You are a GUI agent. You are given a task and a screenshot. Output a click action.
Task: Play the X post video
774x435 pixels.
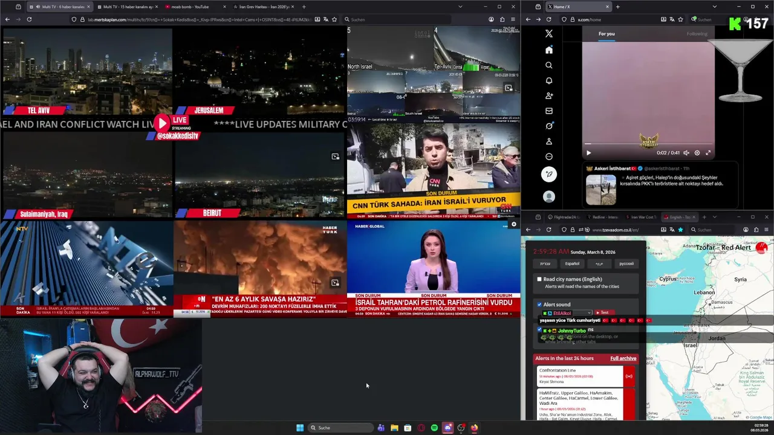(588, 153)
